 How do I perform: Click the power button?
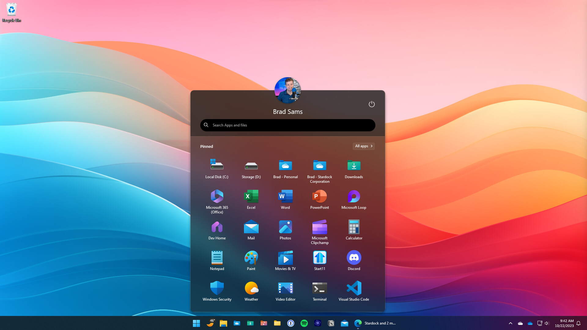(372, 104)
